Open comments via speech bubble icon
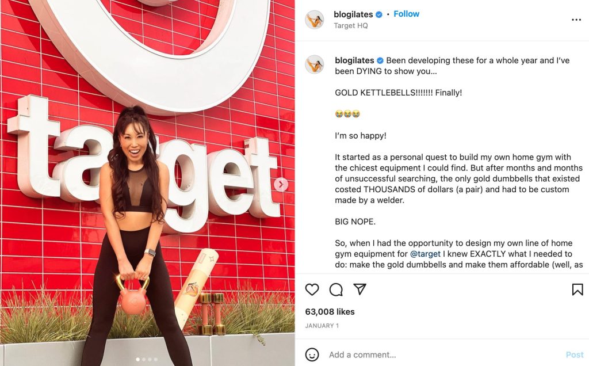 tap(336, 289)
